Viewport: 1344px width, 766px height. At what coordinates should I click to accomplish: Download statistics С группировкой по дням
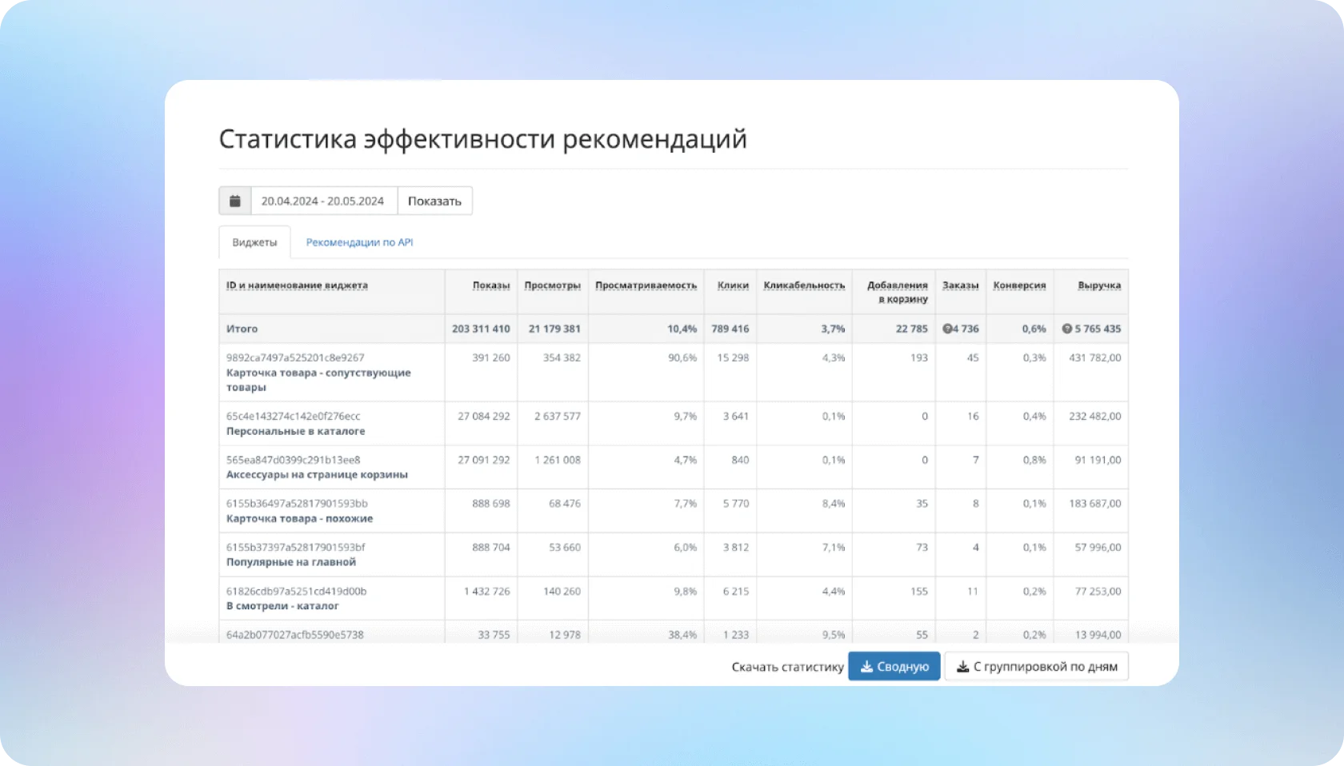click(x=1036, y=666)
